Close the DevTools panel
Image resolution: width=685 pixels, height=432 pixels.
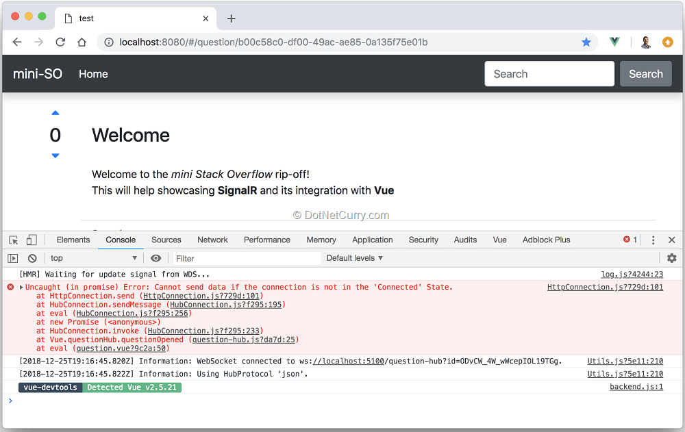point(672,240)
